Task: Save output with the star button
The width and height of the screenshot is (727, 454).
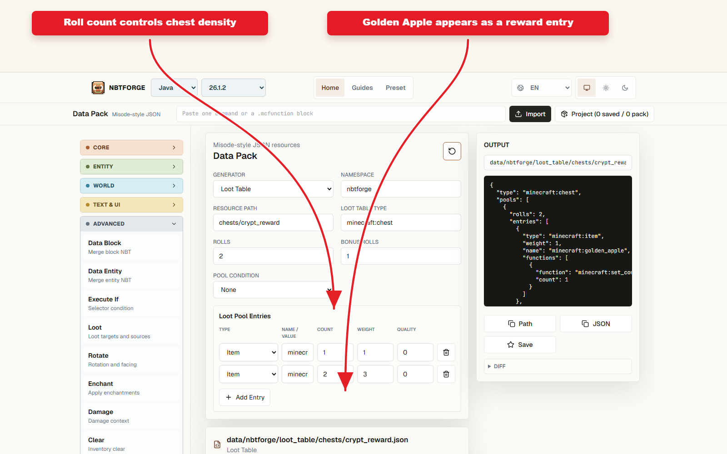Action: click(520, 345)
